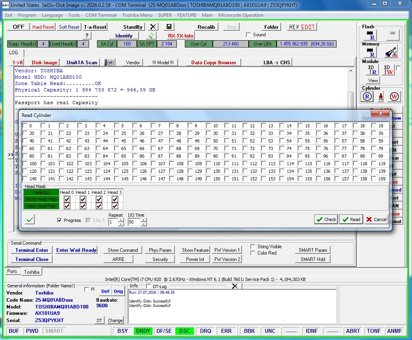Click the Memory read chip icon
The width and height of the screenshot is (412, 340).
point(370,52)
